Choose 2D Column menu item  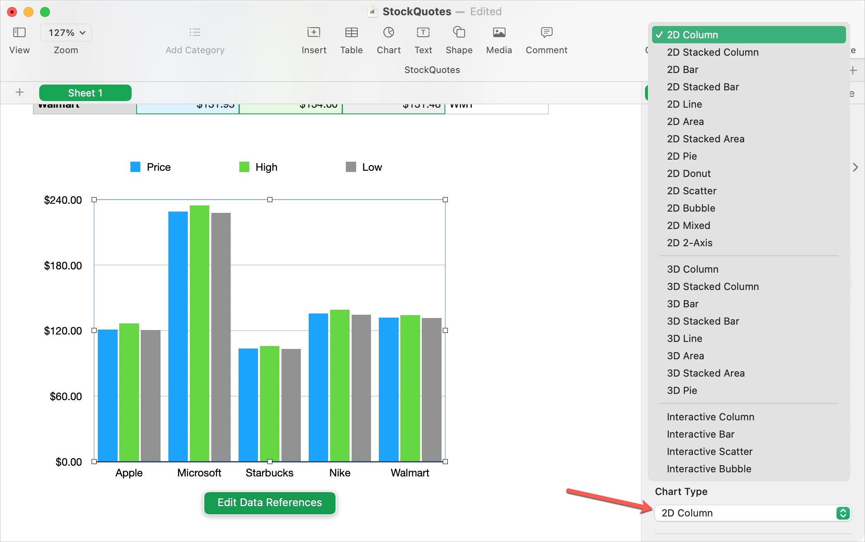click(749, 35)
